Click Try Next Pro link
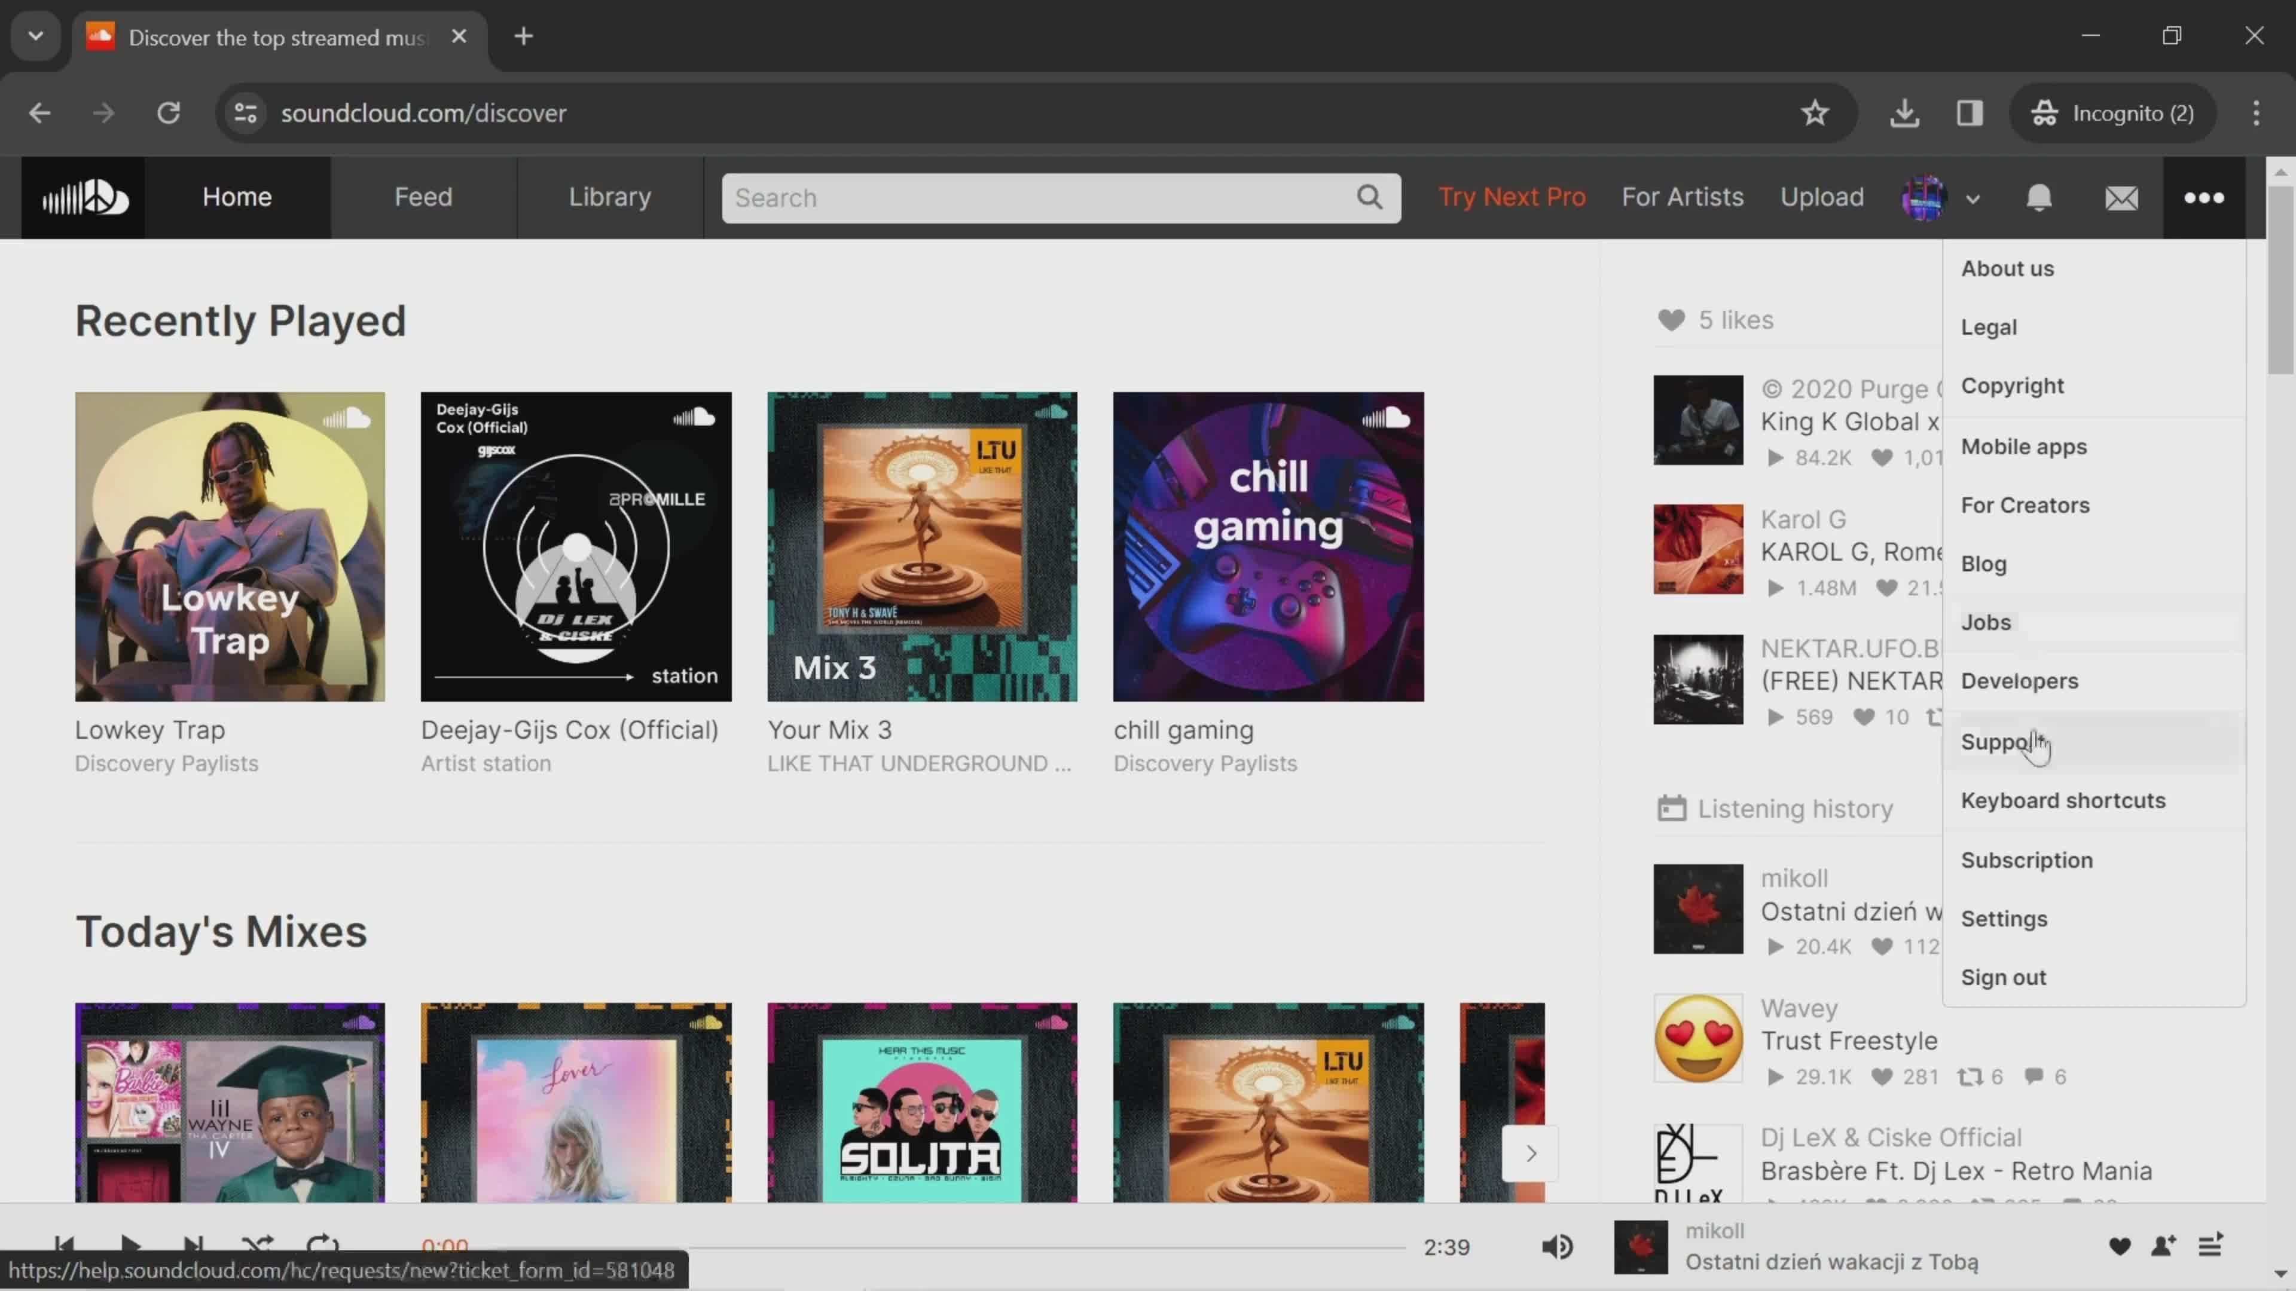2296x1291 pixels. [1512, 197]
